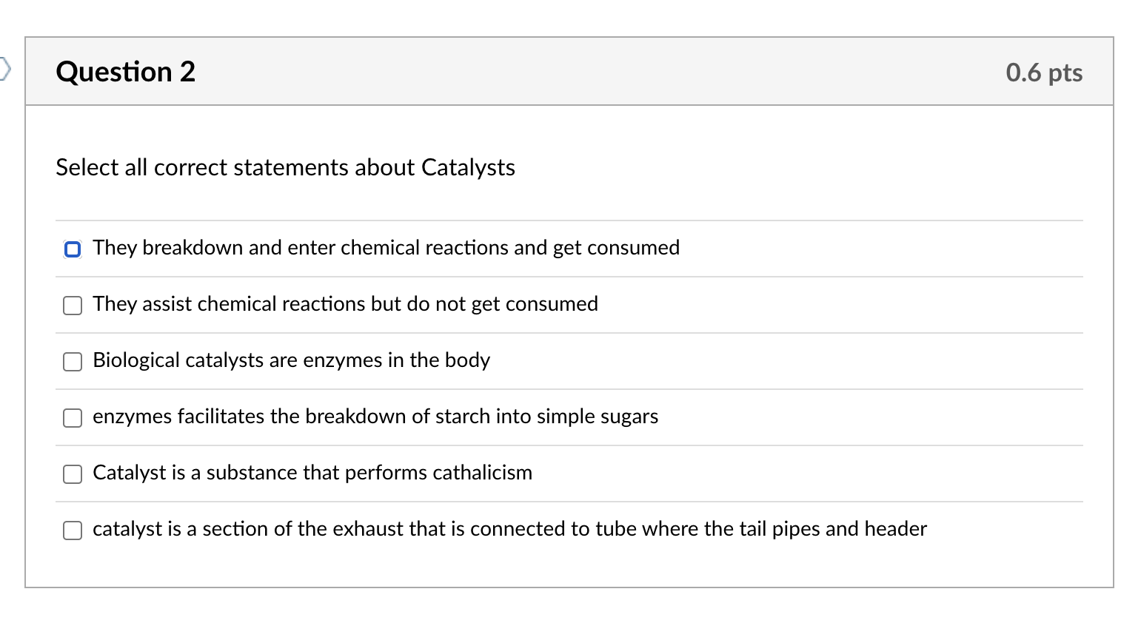This screenshot has height=623, width=1121.
Task: Check the option about exhaust tail pipes and header
Action: click(72, 531)
